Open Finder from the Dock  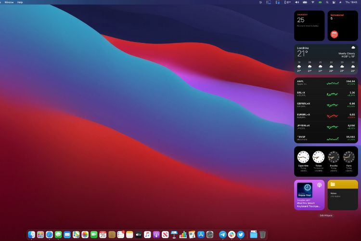[31, 235]
